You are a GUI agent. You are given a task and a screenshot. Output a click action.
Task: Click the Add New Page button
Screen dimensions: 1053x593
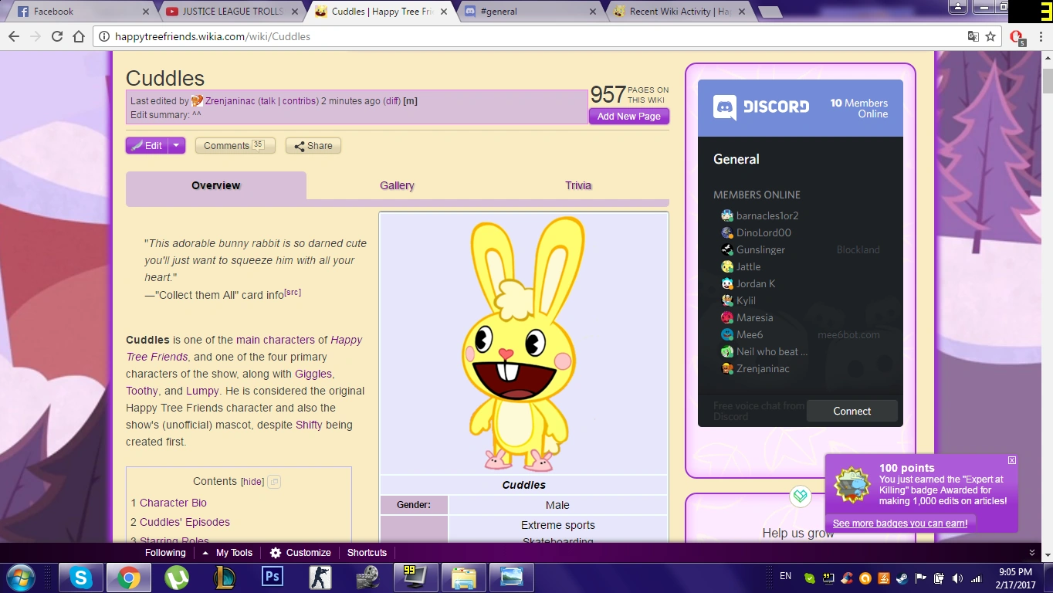(628, 116)
